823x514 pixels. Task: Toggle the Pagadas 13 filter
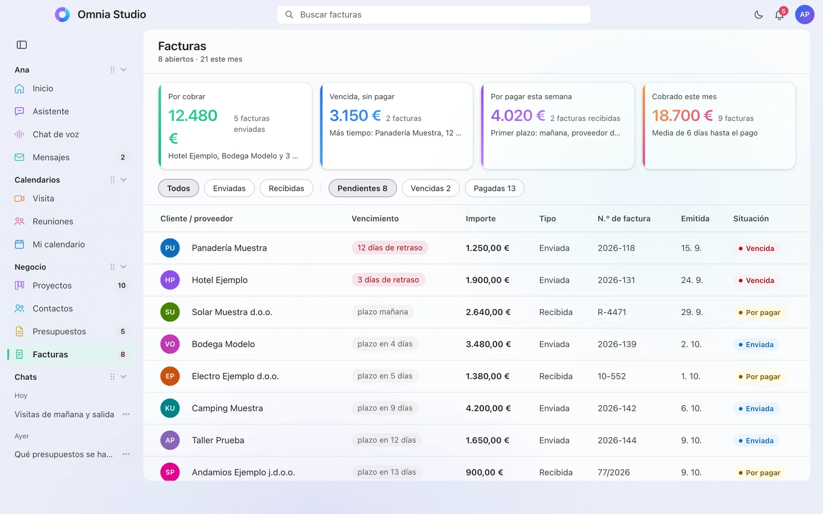[494, 188]
